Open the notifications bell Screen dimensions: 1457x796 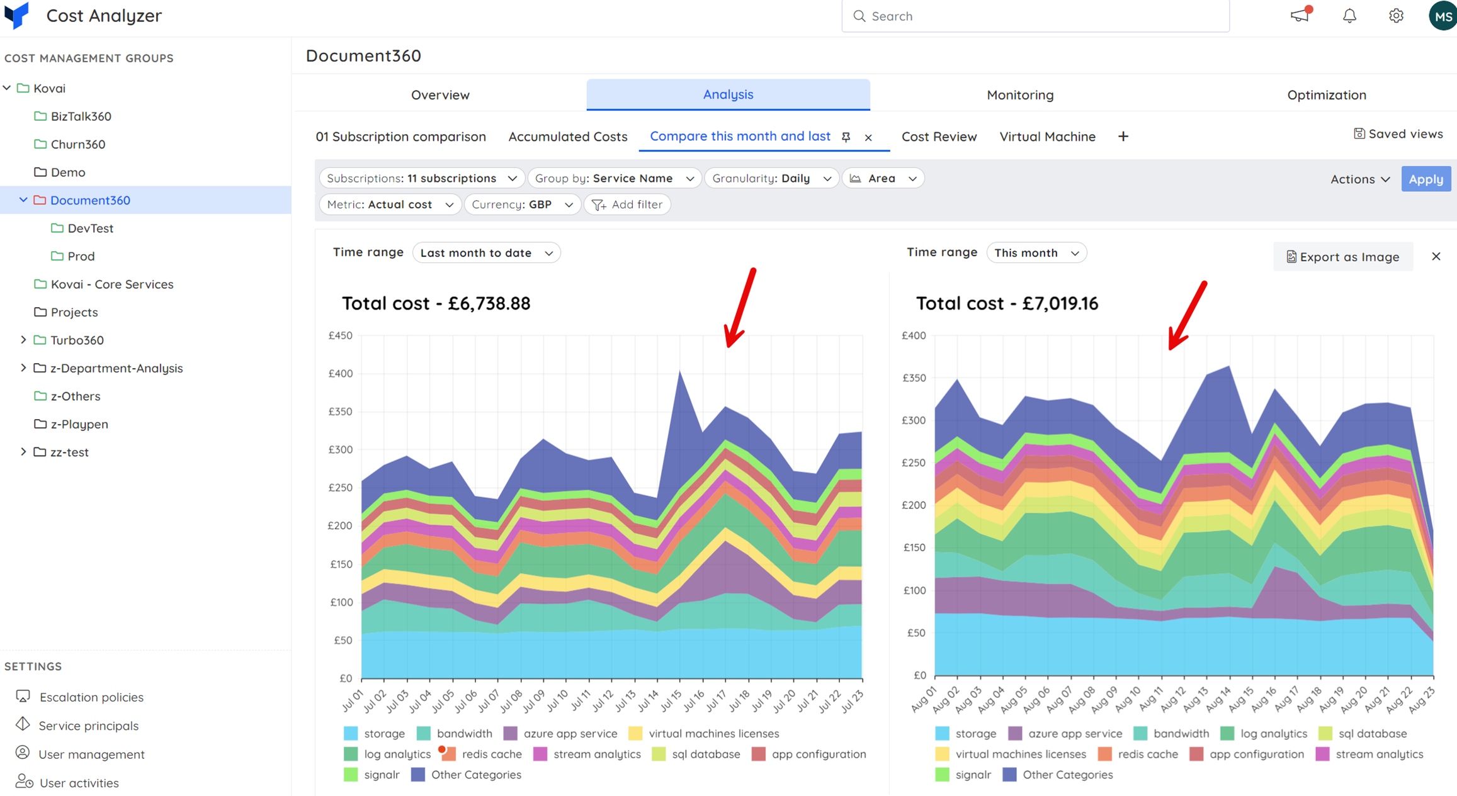[x=1349, y=16]
